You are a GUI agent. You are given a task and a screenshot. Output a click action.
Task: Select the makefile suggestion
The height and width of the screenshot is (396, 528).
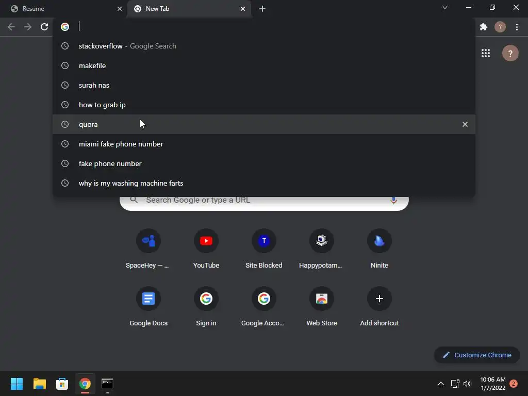coord(264,65)
